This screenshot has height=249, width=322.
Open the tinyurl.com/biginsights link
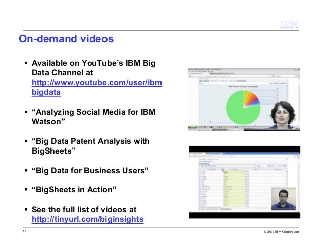[x=88, y=219]
